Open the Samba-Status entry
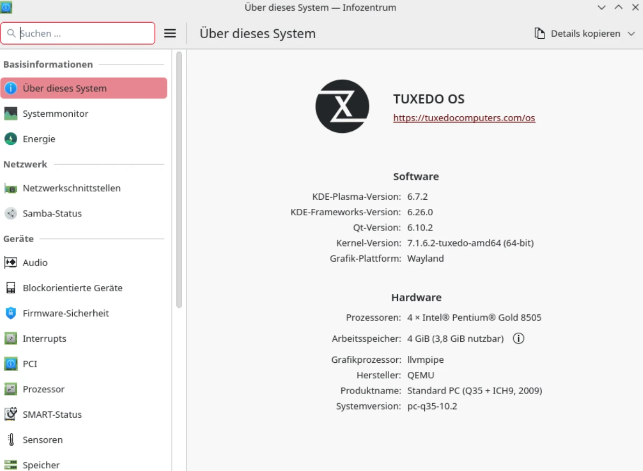 pyautogui.click(x=84, y=213)
